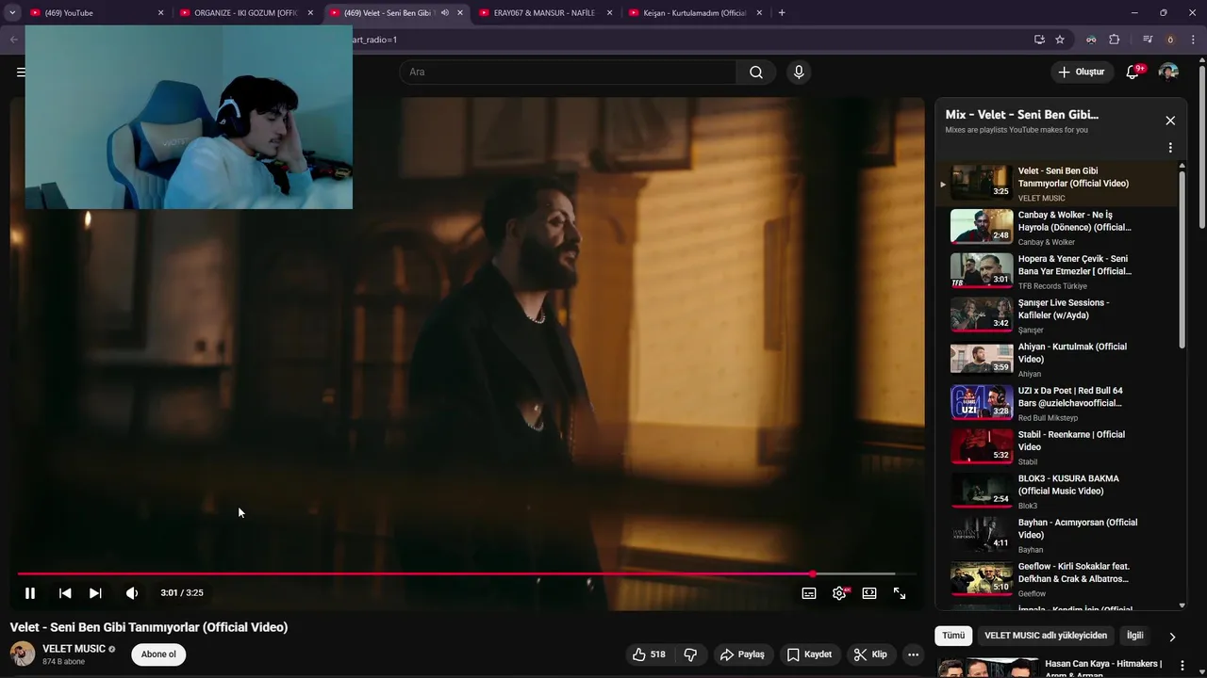1207x678 pixels.
Task: Open options for Hasan Can Kaya video
Action: pyautogui.click(x=1182, y=666)
